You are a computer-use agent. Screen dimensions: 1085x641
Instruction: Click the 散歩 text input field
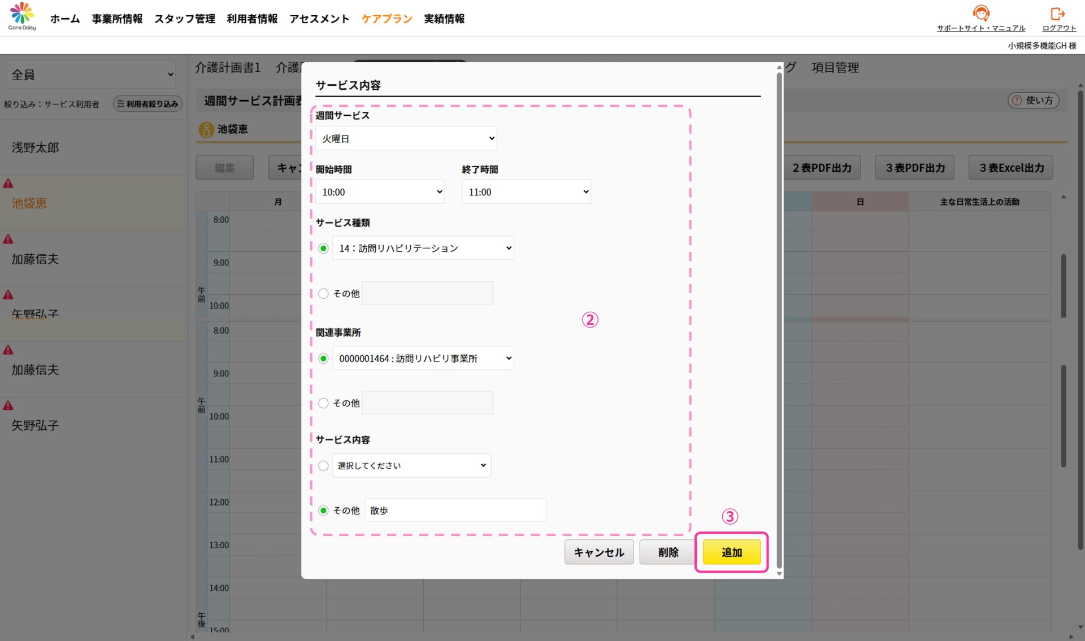pyautogui.click(x=455, y=511)
